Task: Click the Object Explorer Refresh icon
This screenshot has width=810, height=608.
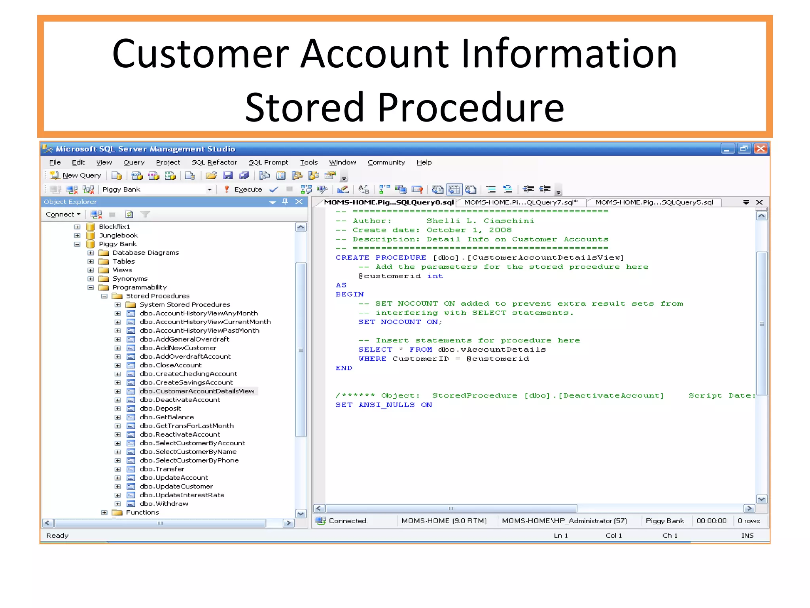Action: point(129,215)
